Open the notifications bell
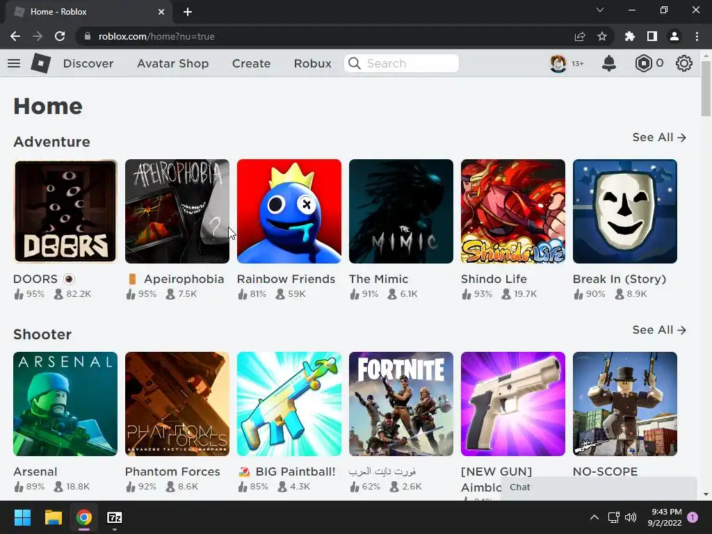Screen dimensions: 712x534 point(609,63)
